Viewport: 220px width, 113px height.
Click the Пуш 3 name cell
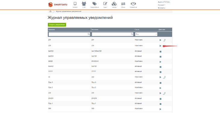point(51,82)
